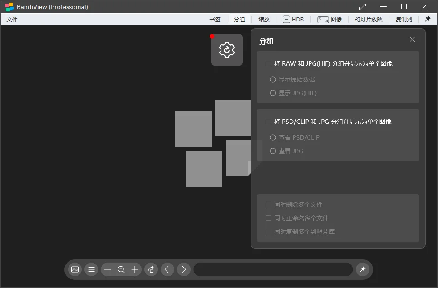
Task: Go to next image arrow
Action: [184, 269]
